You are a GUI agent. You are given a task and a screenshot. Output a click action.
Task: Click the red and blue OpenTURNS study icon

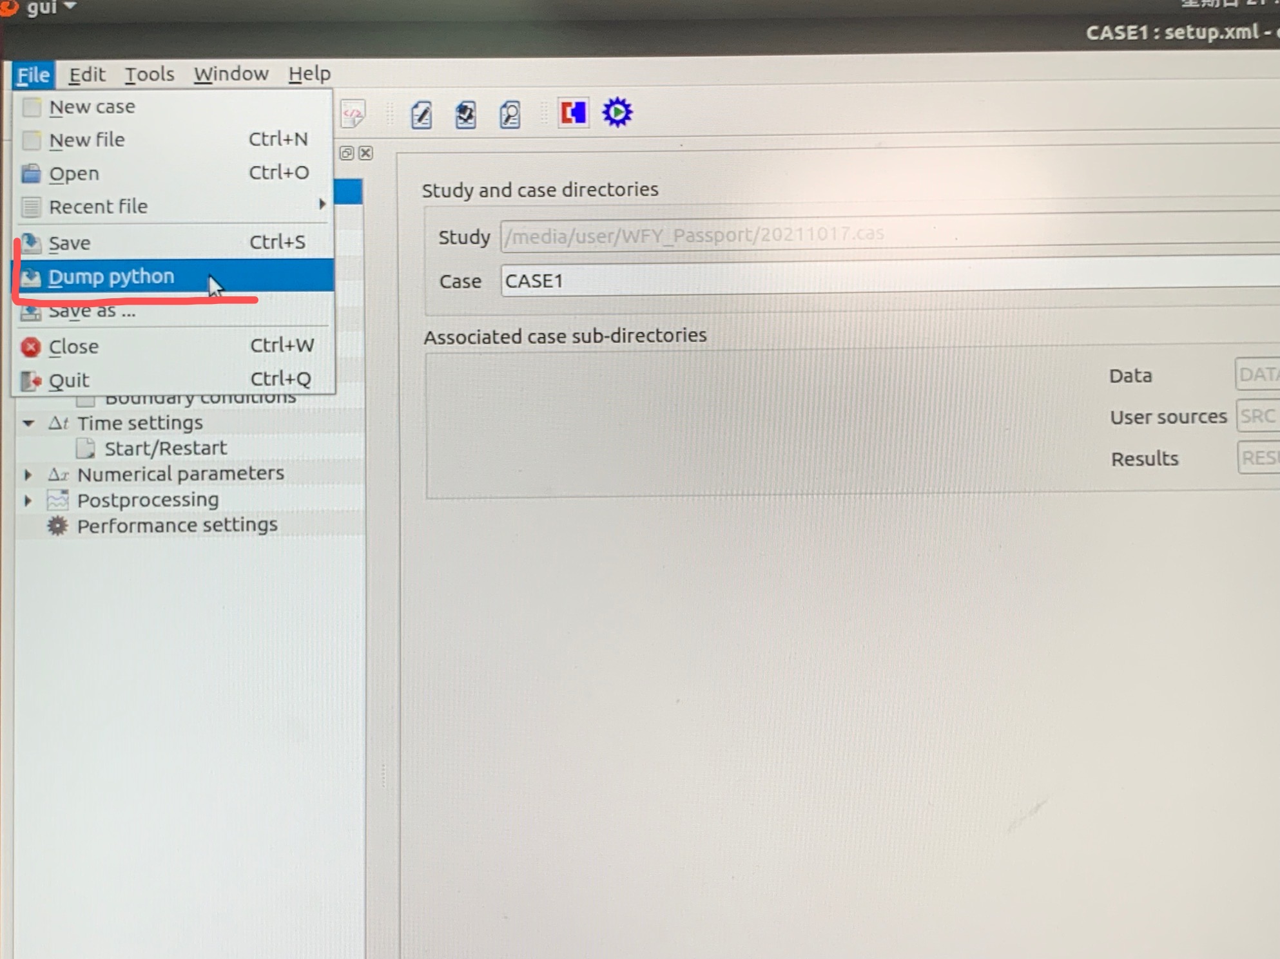tap(573, 113)
